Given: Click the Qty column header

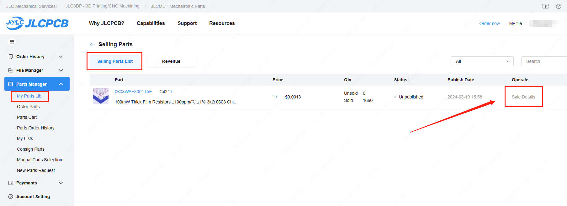Looking at the screenshot, I should (x=347, y=80).
